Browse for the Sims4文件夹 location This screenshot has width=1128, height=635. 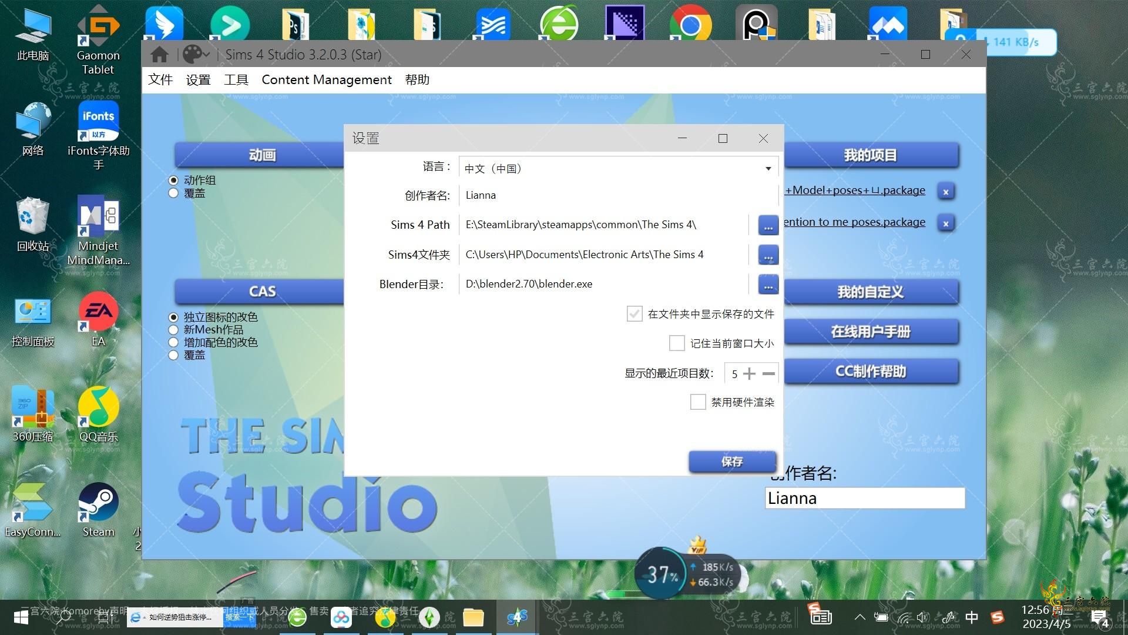[768, 255]
